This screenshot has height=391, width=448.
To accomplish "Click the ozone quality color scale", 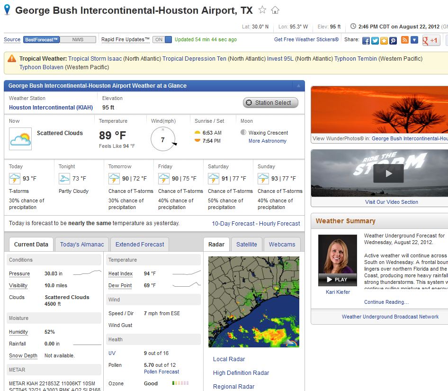I will tap(180, 383).
